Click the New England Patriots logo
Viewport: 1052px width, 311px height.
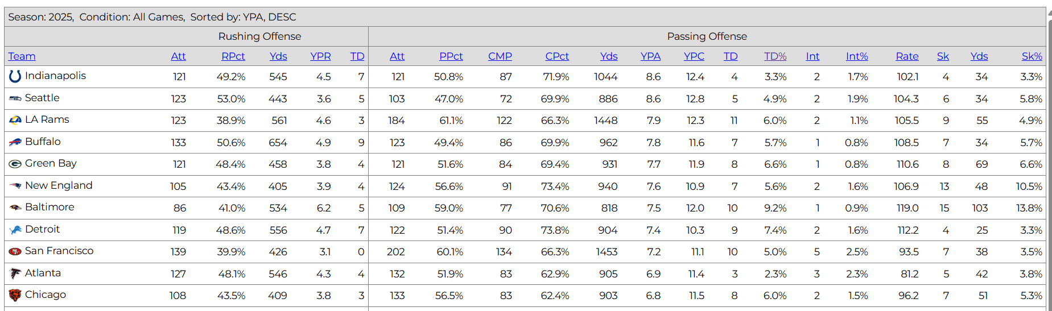click(x=15, y=186)
